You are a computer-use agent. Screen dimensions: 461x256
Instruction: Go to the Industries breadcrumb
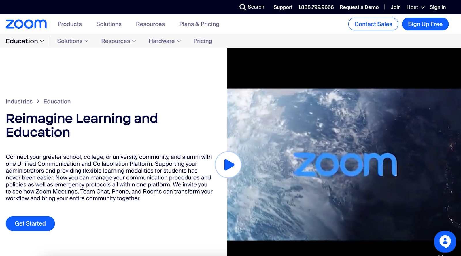click(x=19, y=102)
